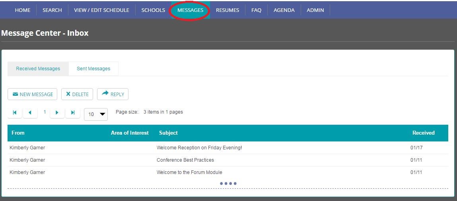Open message 'Welcome Reception on Friday Evening!'
Image resolution: width=457 pixels, height=201 pixels.
199,148
